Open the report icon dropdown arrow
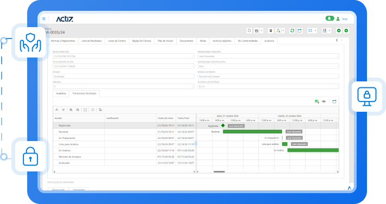 click(329, 30)
